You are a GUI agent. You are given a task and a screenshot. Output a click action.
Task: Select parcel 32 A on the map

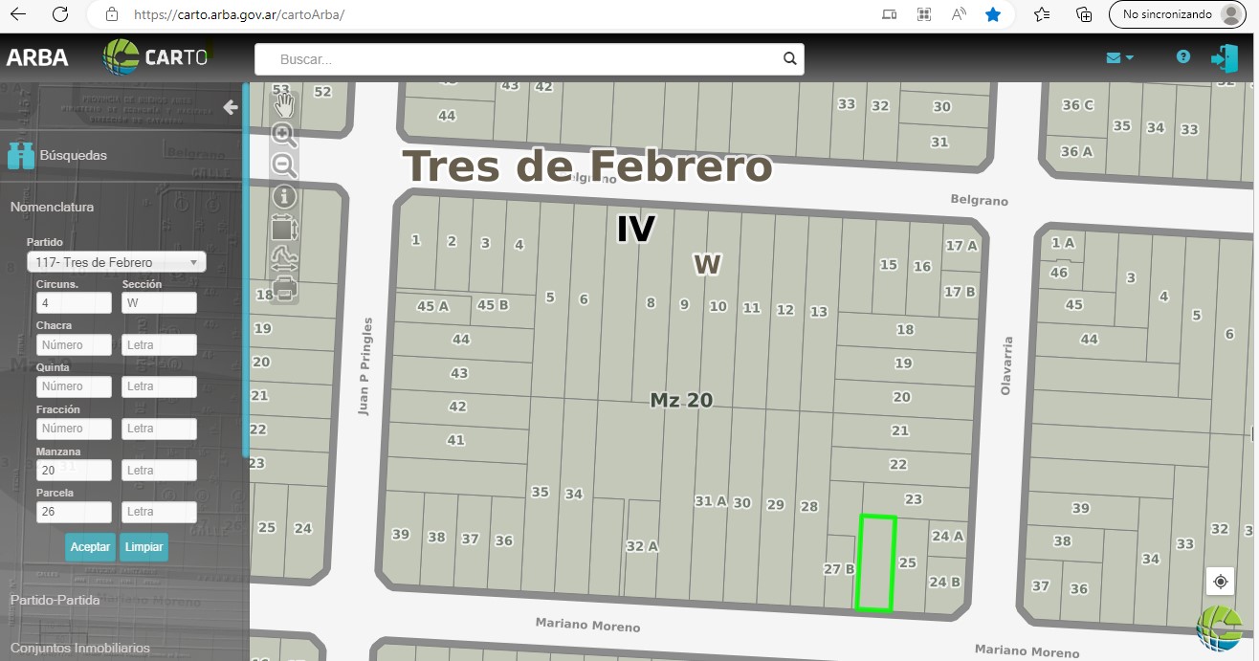click(642, 546)
